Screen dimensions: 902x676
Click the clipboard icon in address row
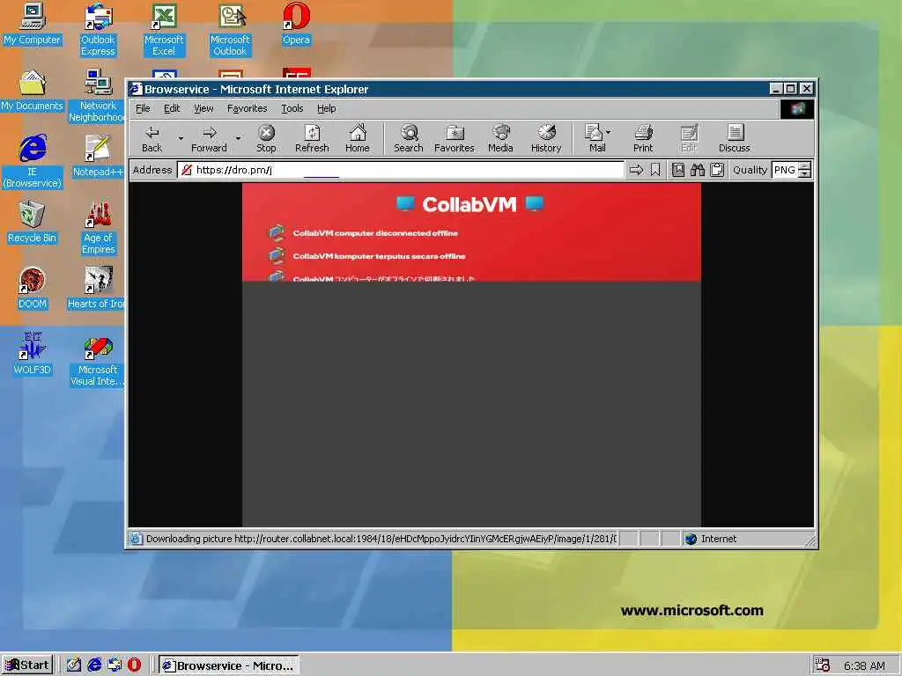[x=717, y=170]
